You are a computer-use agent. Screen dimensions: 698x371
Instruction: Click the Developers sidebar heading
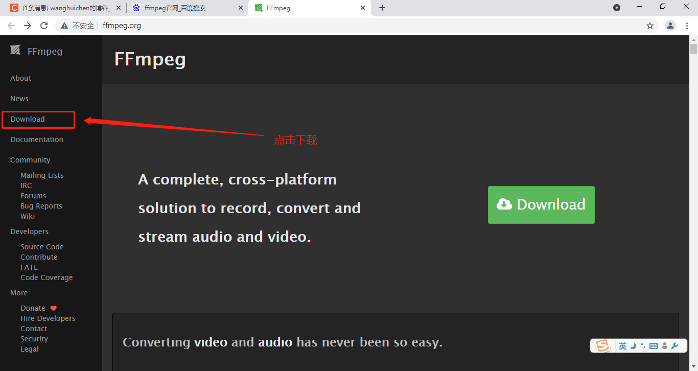coord(30,231)
